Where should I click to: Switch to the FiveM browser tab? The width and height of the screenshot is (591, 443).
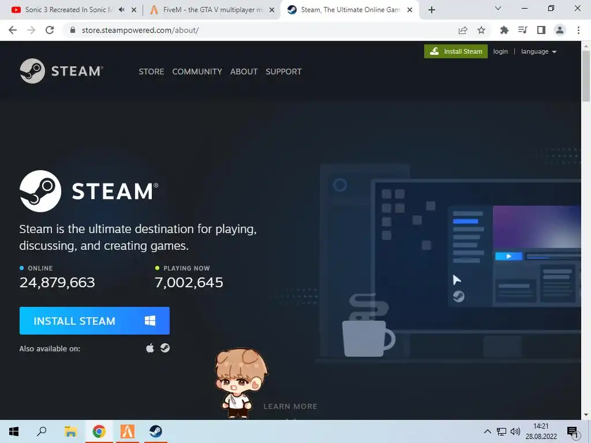tap(213, 10)
